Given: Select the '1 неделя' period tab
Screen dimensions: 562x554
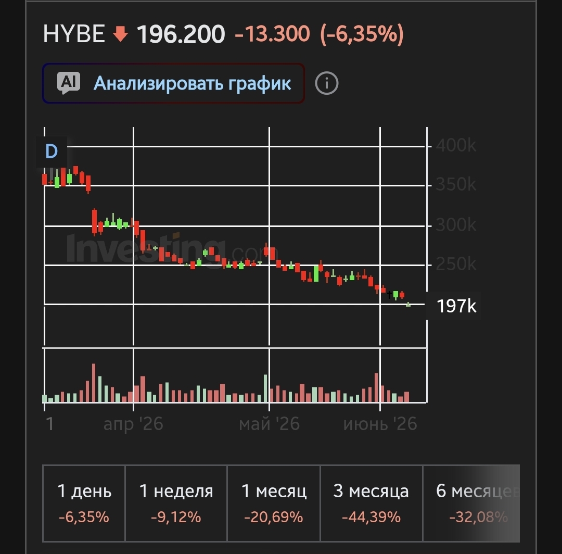Looking at the screenshot, I should pyautogui.click(x=176, y=503).
